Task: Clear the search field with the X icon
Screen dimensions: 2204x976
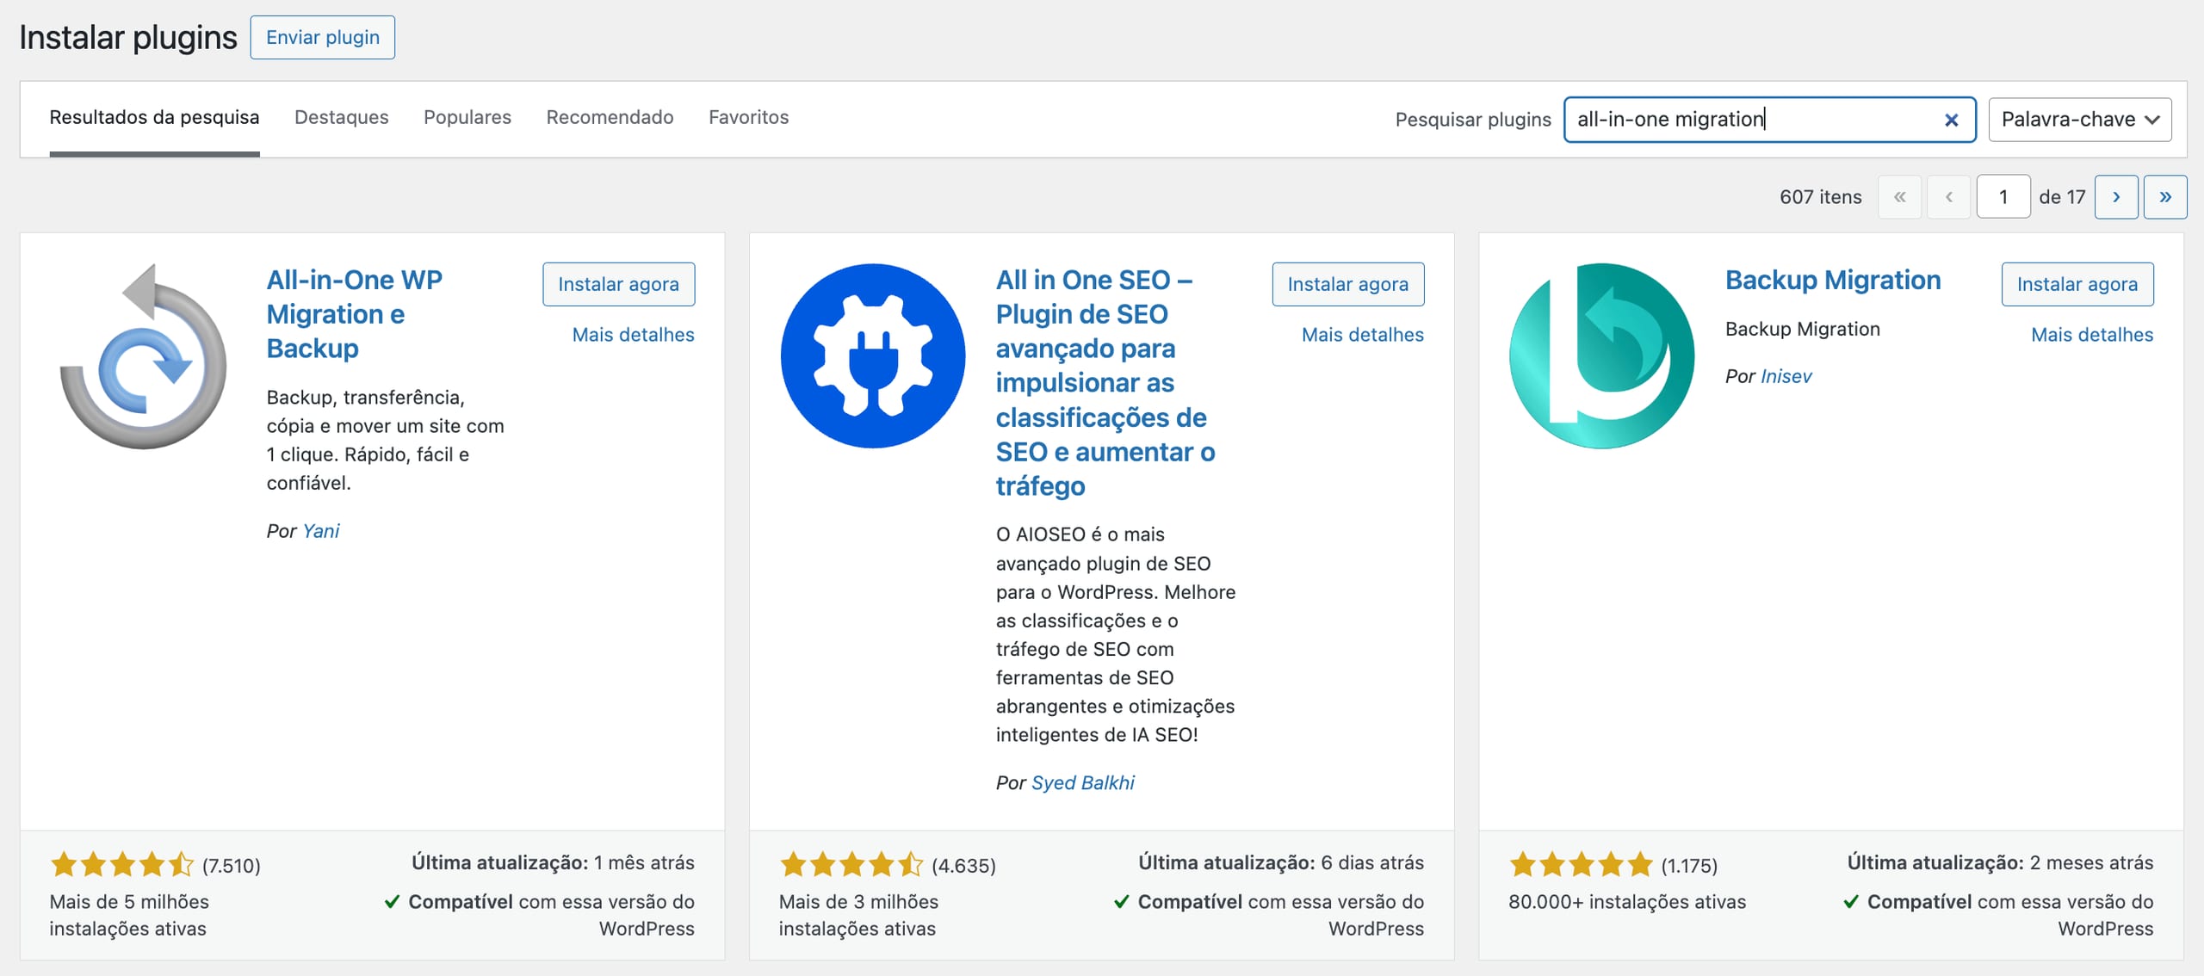Action: [x=1951, y=120]
